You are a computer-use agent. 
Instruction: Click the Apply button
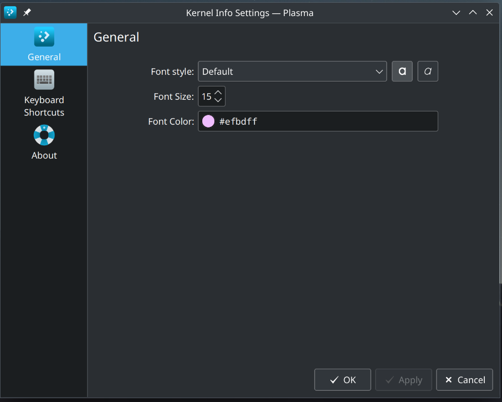pyautogui.click(x=403, y=380)
